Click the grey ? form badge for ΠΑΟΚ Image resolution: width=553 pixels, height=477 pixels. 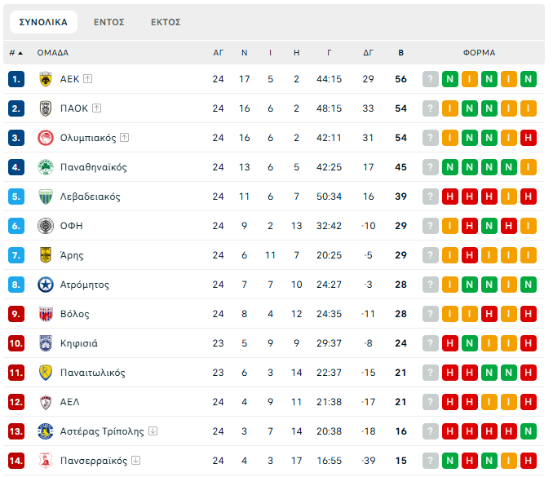click(431, 108)
